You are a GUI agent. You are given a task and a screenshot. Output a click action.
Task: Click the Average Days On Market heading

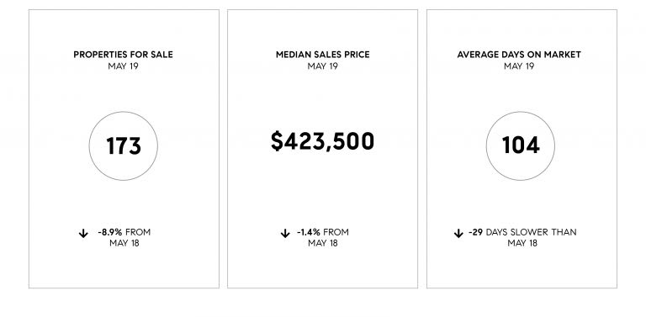pyautogui.click(x=519, y=55)
